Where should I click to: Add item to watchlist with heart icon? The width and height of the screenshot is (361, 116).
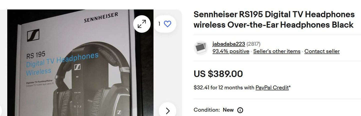click(167, 24)
